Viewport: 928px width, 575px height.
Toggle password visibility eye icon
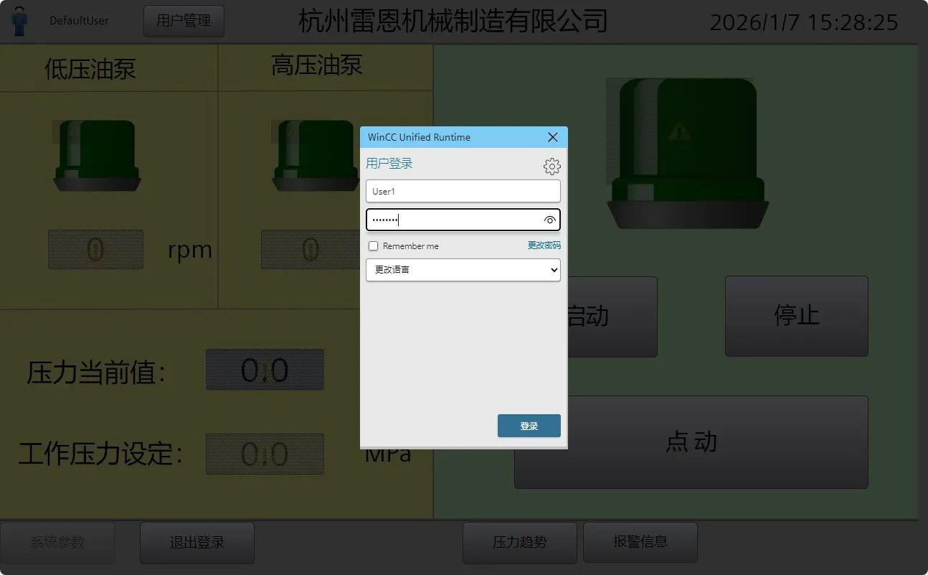tap(550, 220)
